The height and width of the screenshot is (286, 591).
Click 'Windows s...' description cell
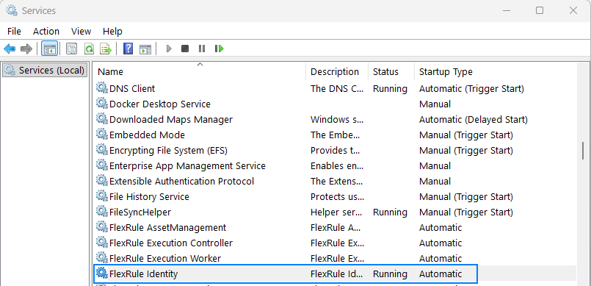(337, 120)
